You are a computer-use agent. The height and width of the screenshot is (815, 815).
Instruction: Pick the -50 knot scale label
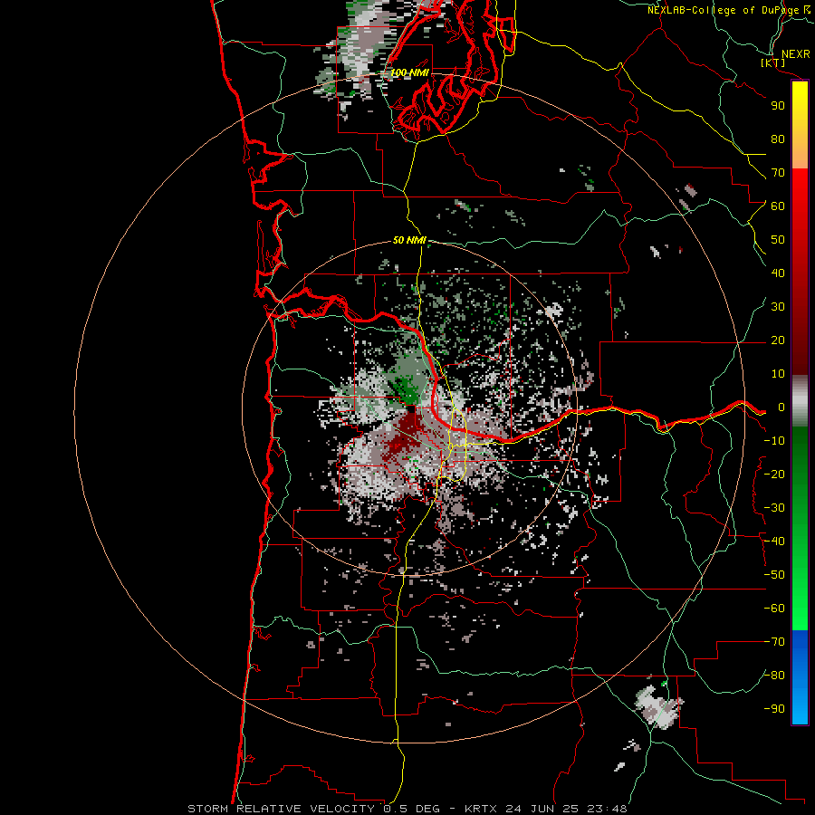point(774,575)
